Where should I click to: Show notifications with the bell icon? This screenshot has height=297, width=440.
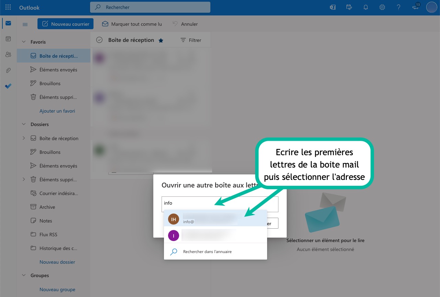(x=365, y=7)
